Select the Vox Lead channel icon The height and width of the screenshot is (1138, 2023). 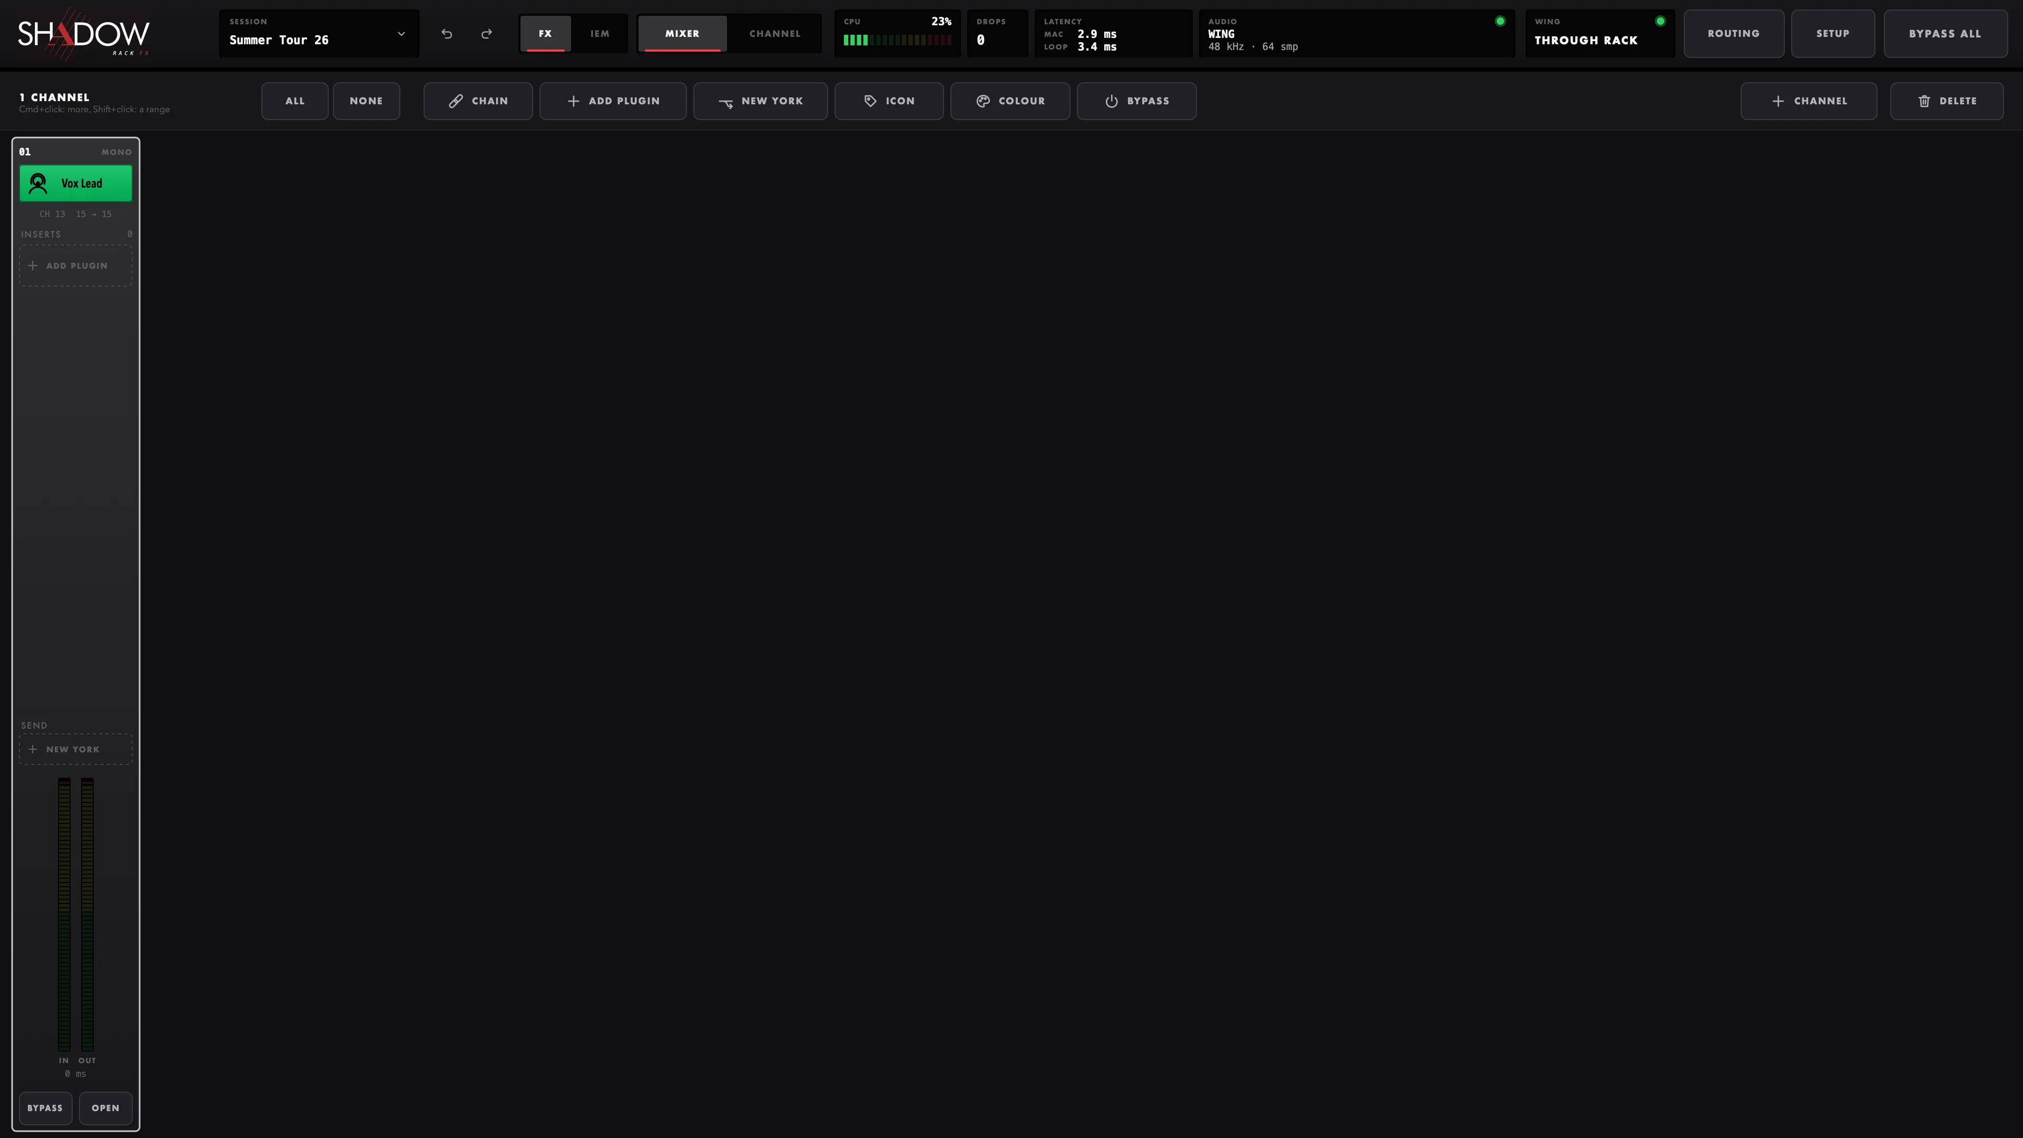(x=38, y=183)
